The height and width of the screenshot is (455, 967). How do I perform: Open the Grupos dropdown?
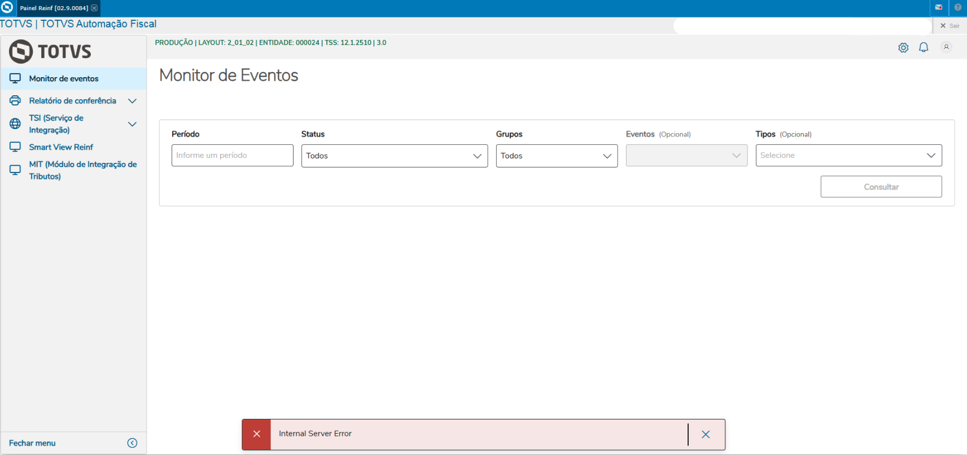[x=557, y=156]
